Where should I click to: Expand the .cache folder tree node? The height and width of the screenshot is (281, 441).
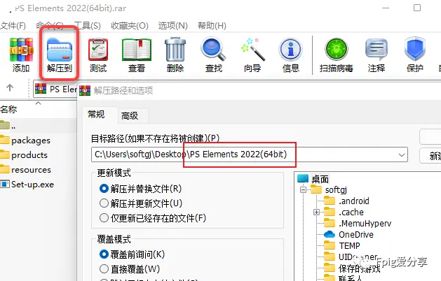[x=316, y=212]
